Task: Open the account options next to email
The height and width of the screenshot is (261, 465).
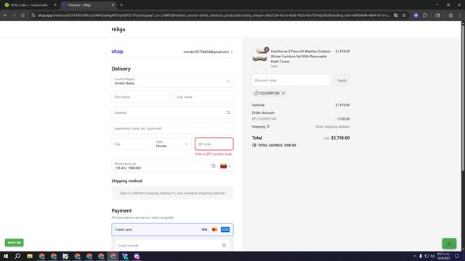Action: pyautogui.click(x=232, y=51)
